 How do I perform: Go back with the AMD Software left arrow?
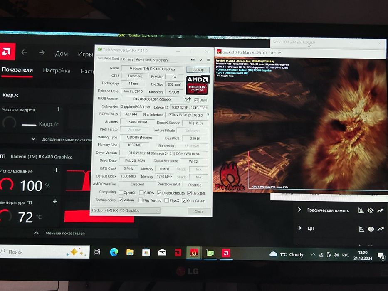coord(24,52)
